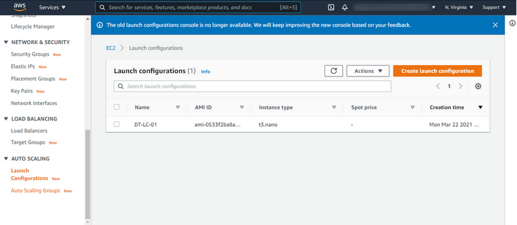Open the AWS home logo

coord(20,7)
